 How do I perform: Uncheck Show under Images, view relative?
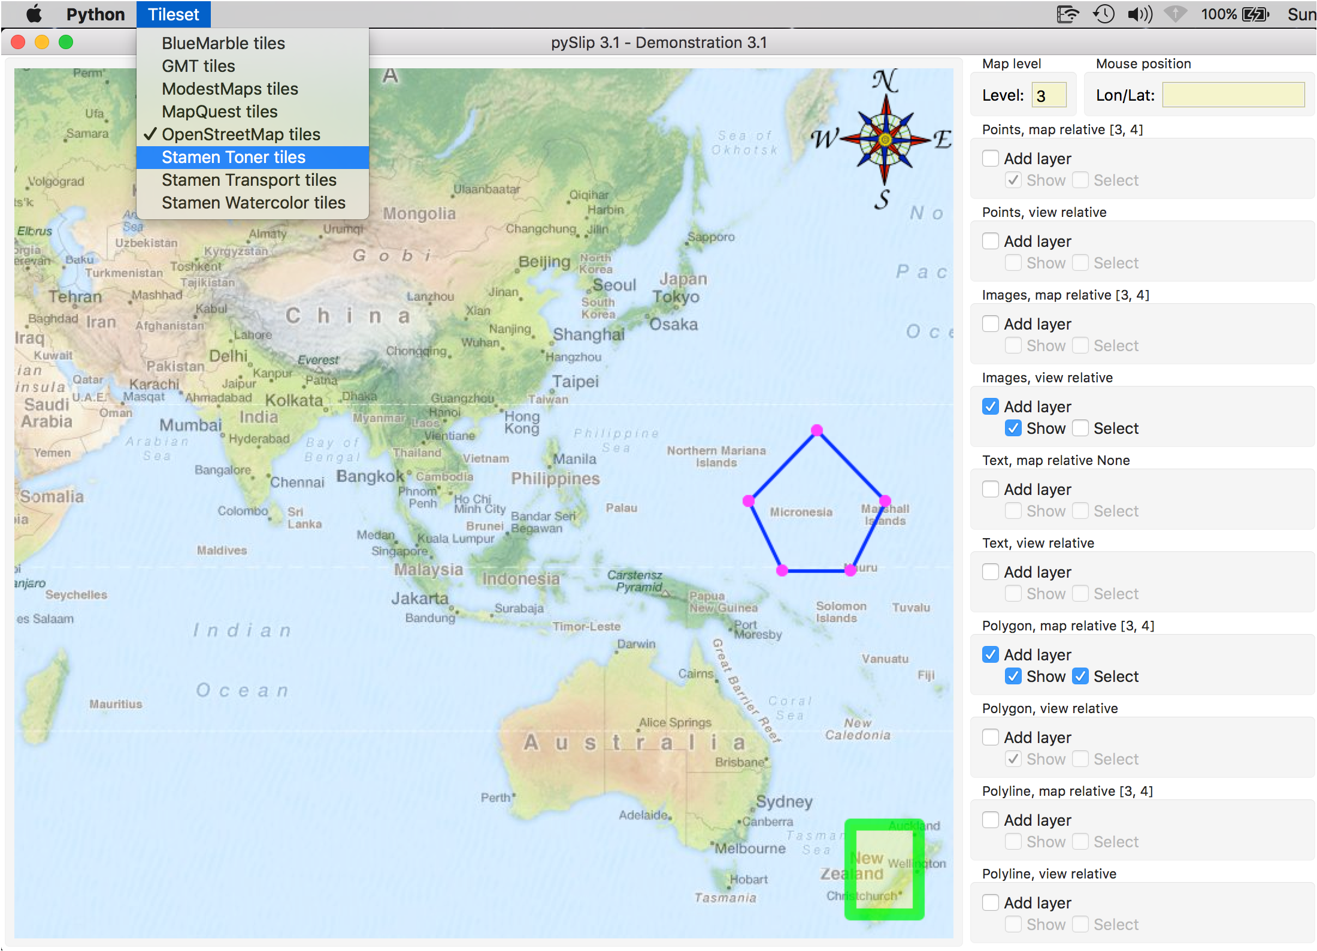1013,428
